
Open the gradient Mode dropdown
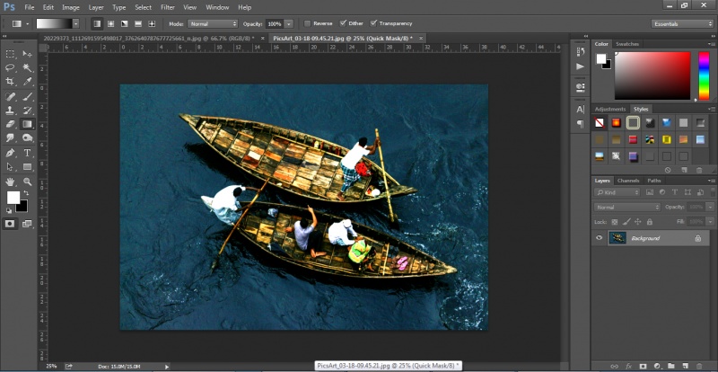pos(214,23)
